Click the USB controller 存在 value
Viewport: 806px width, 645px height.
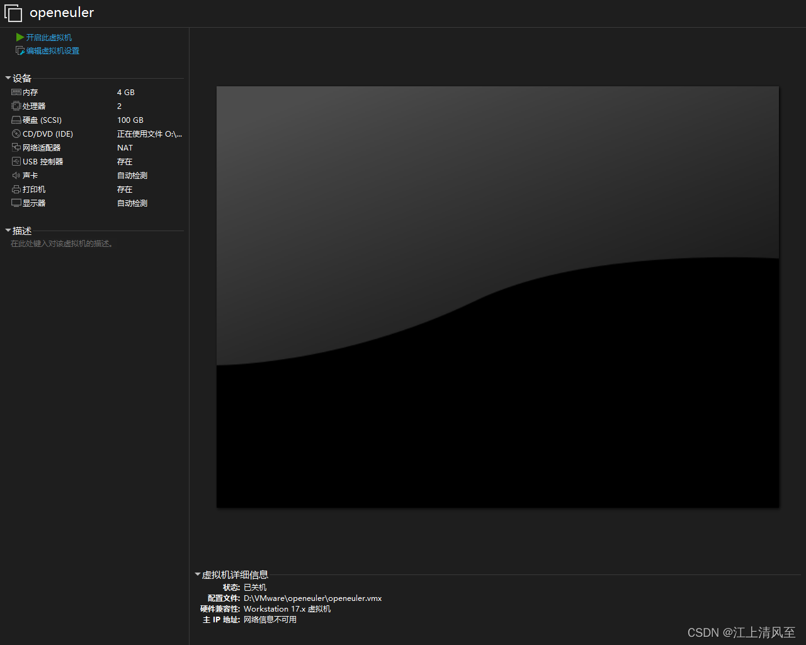click(125, 162)
